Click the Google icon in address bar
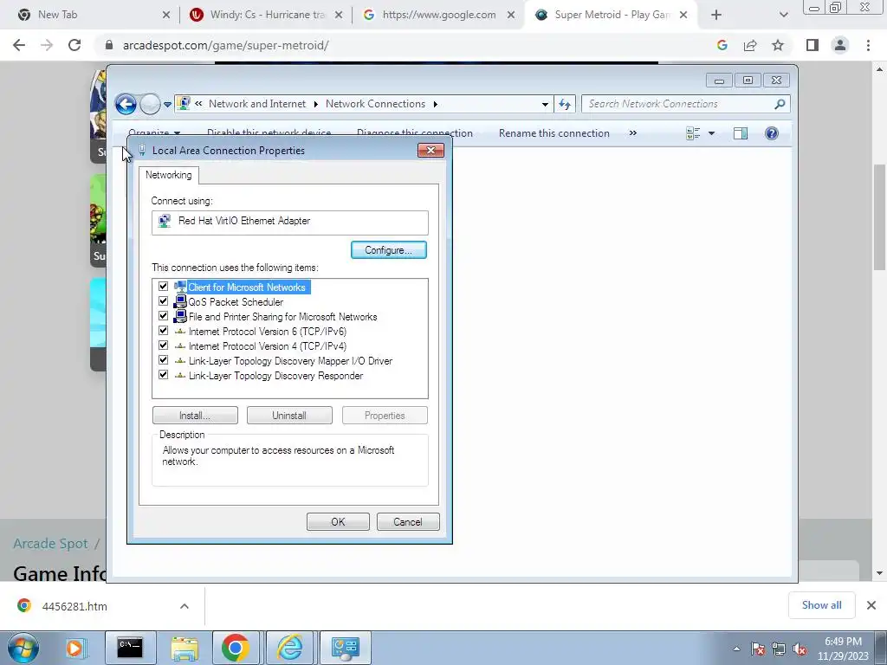887x665 pixels. [722, 45]
